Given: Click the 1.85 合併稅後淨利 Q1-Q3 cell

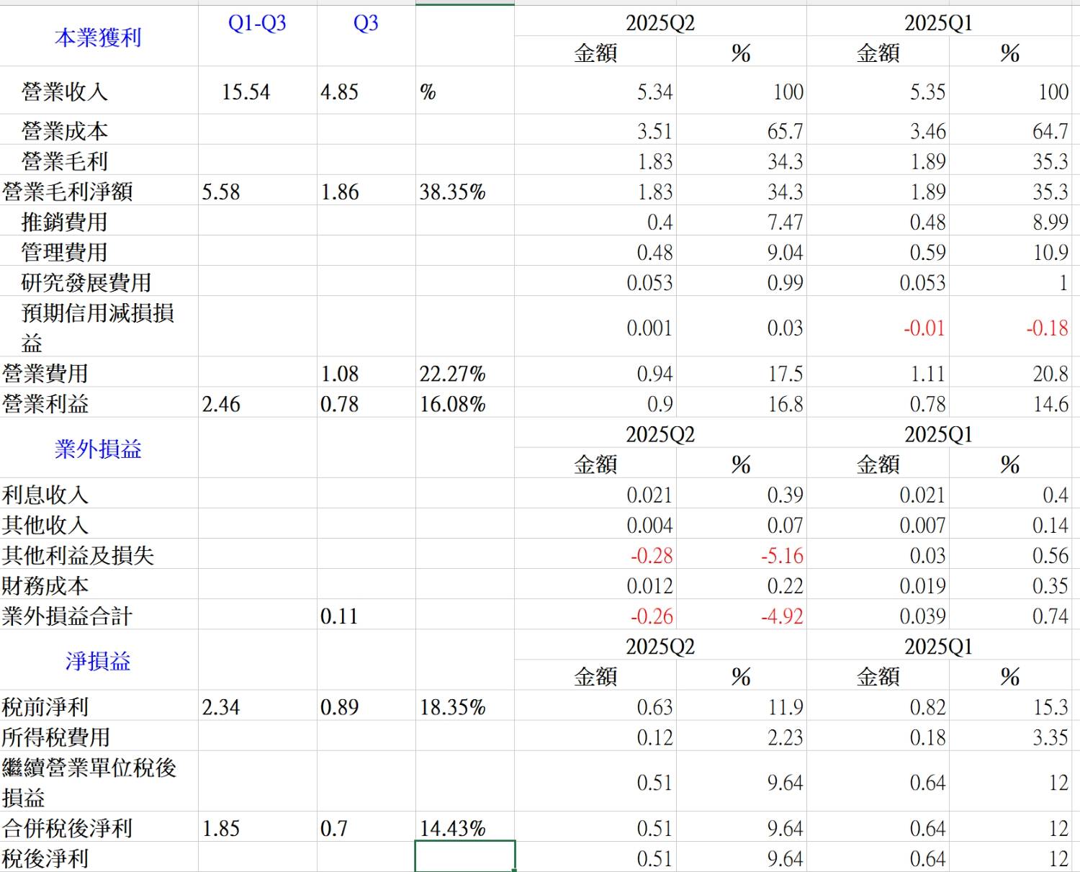Looking at the screenshot, I should tap(221, 828).
